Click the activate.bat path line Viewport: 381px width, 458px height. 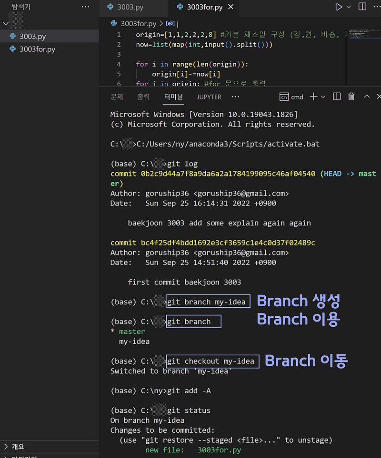tap(215, 144)
